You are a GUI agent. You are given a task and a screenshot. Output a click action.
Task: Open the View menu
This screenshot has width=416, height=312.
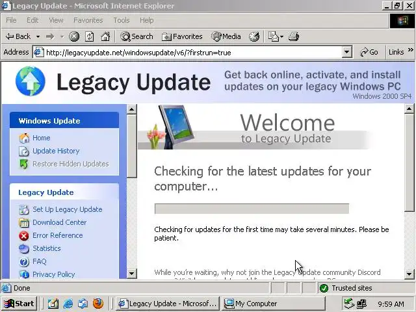point(56,20)
